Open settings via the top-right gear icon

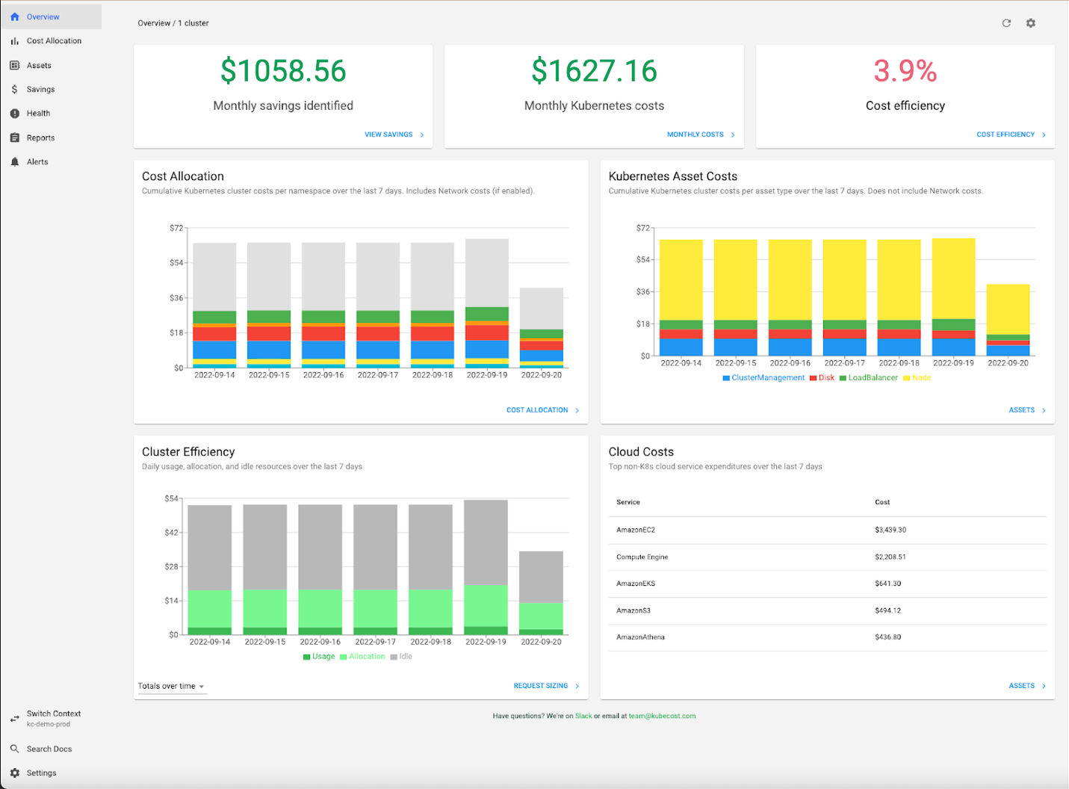click(1031, 22)
